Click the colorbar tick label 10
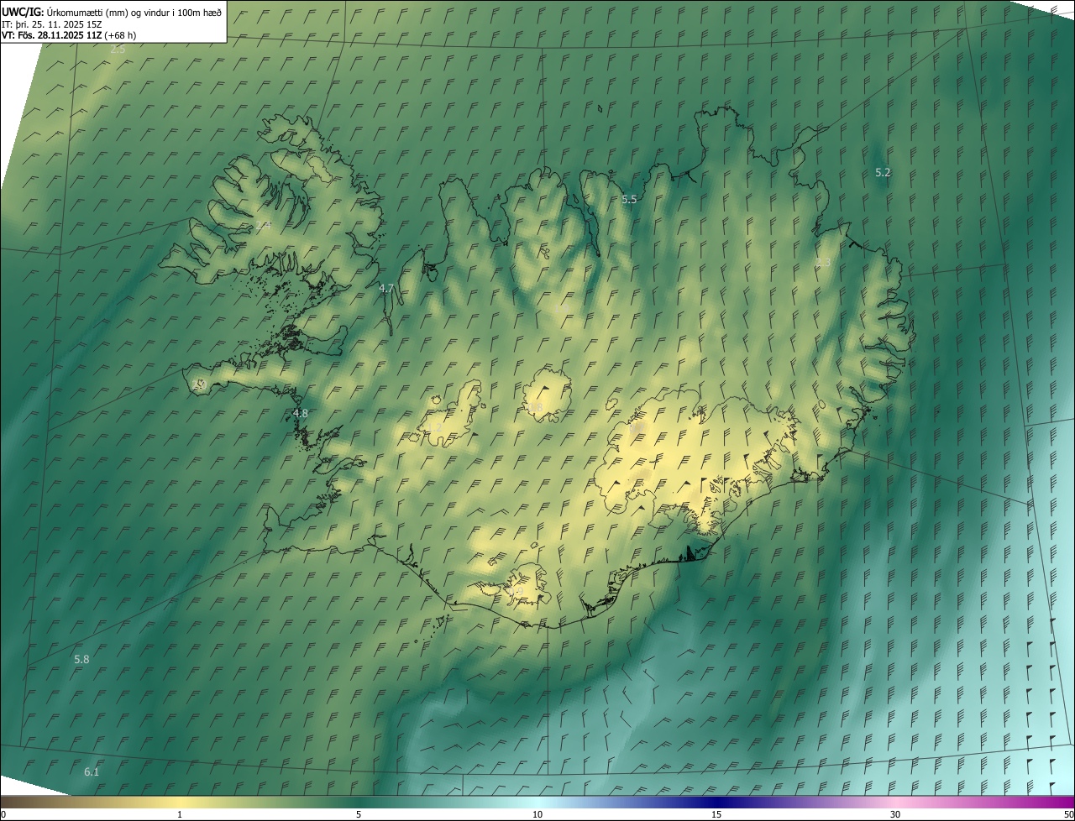The width and height of the screenshot is (1075, 821). tap(537, 814)
